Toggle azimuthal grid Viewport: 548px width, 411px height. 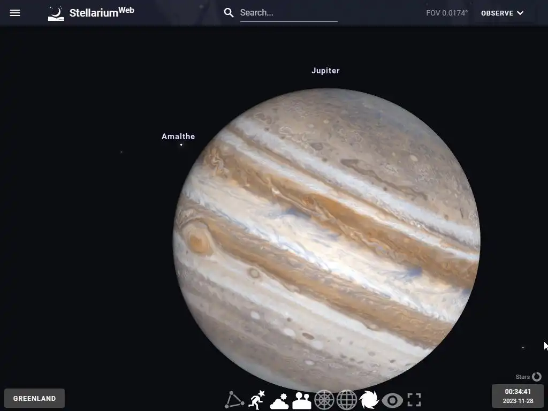(324, 400)
